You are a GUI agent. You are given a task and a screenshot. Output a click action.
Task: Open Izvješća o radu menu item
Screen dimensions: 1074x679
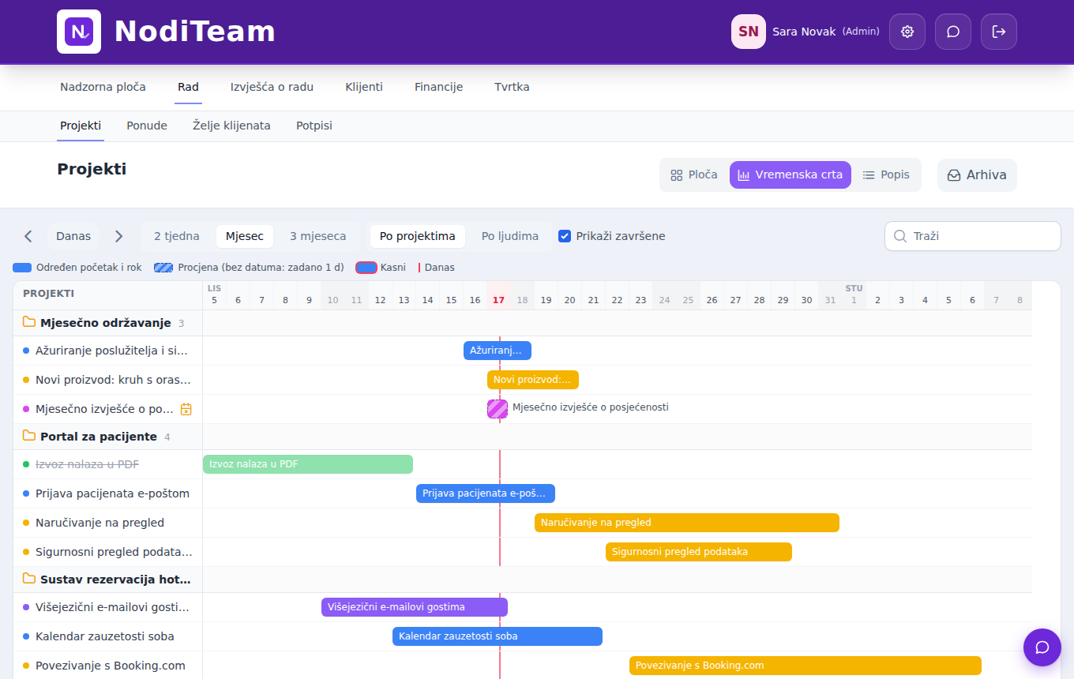pos(272,87)
